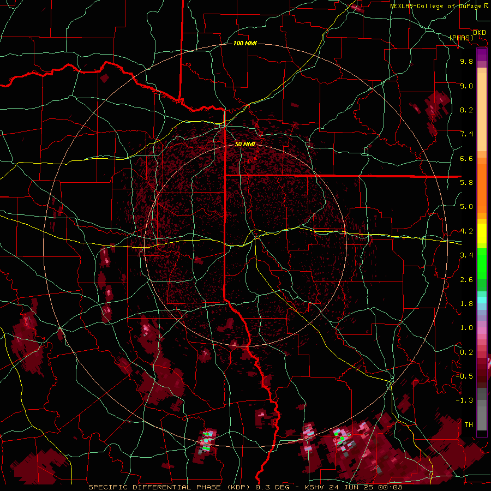Click the DKD units label above color bar

[480, 33]
